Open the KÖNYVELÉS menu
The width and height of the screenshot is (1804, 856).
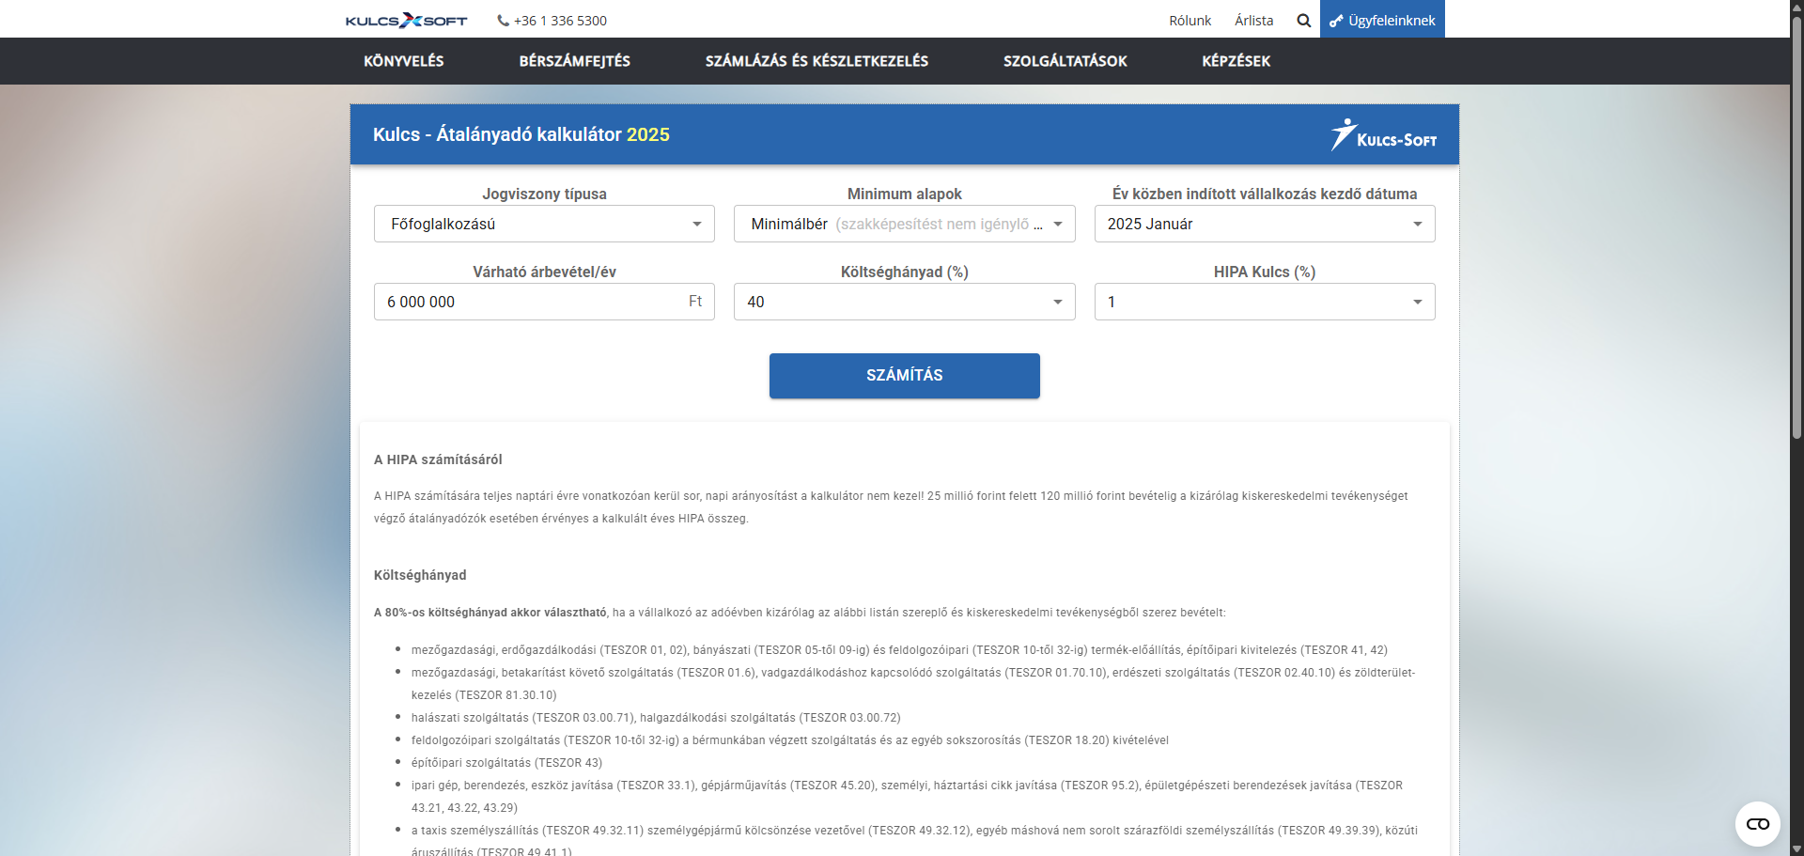[404, 61]
